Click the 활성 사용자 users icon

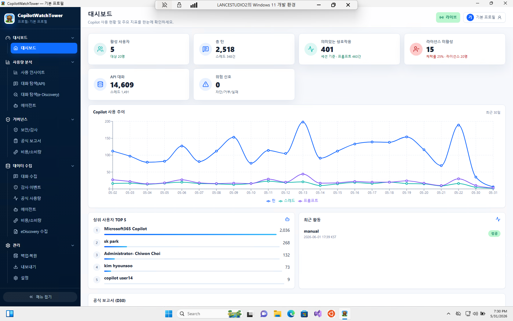pyautogui.click(x=100, y=49)
